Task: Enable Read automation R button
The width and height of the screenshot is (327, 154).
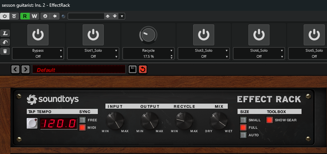Action: click(25, 16)
